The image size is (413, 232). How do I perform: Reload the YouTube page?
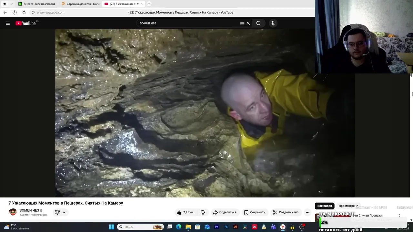24,13
